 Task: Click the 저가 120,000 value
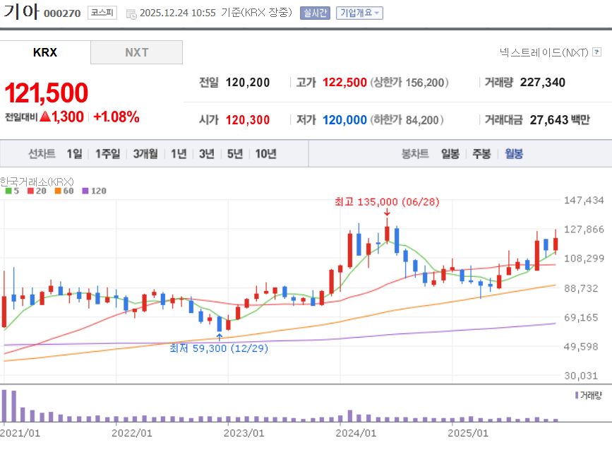pos(344,119)
